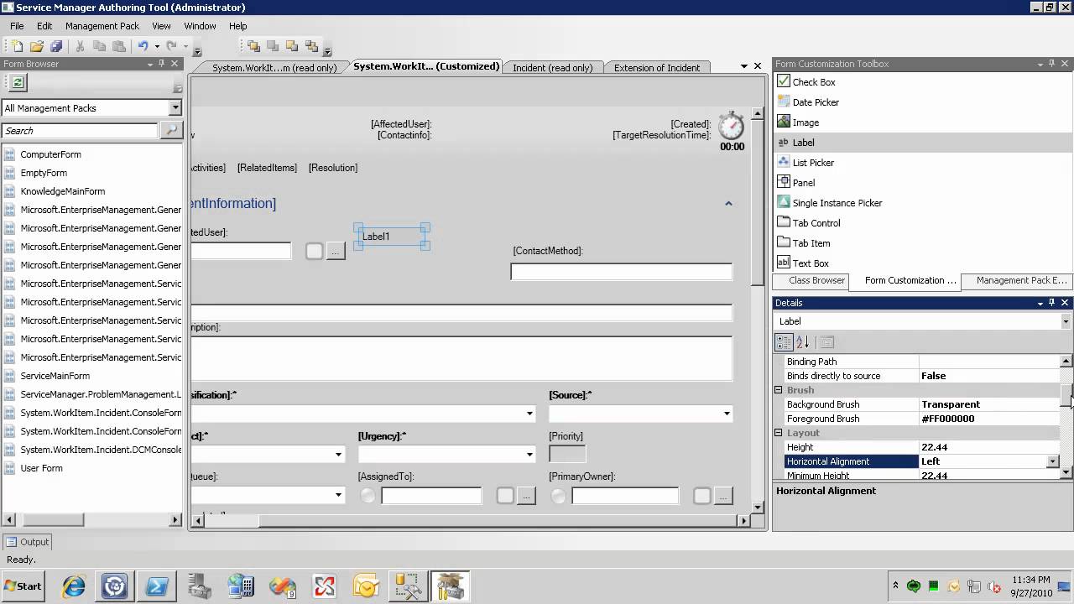Click the Copy toolbar icon

(100, 47)
